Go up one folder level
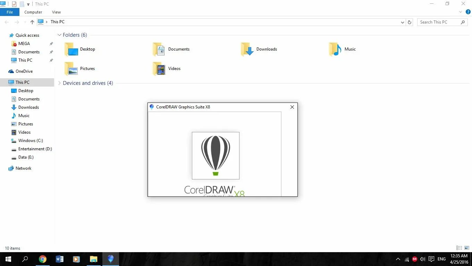The image size is (472, 266). (x=32, y=22)
